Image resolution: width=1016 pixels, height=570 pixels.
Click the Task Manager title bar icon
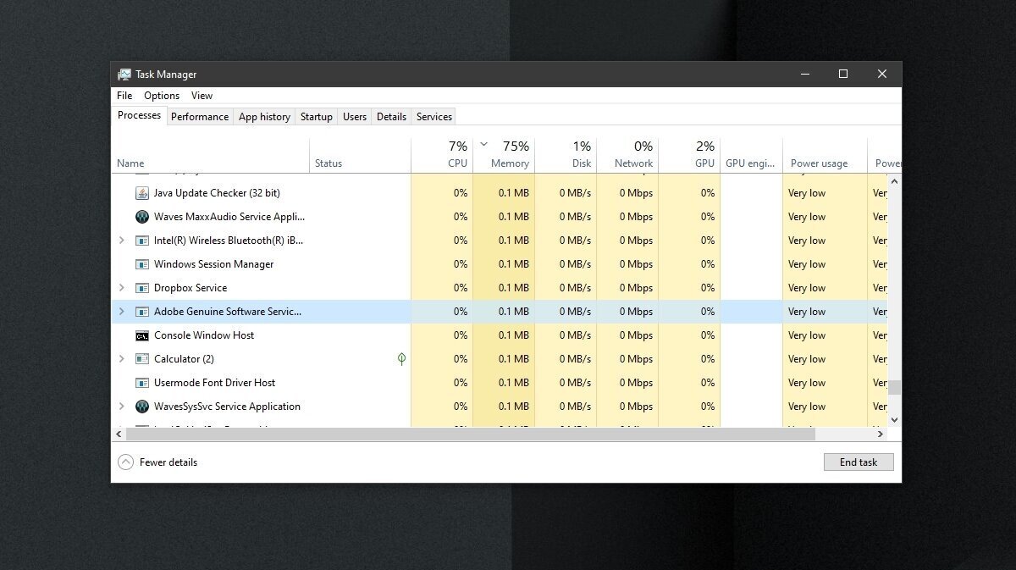pyautogui.click(x=124, y=75)
